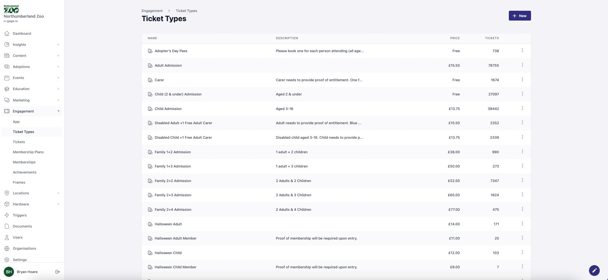Open the three-dot menu for Halloween Child
Screen dimensions: 608x280
point(522,253)
